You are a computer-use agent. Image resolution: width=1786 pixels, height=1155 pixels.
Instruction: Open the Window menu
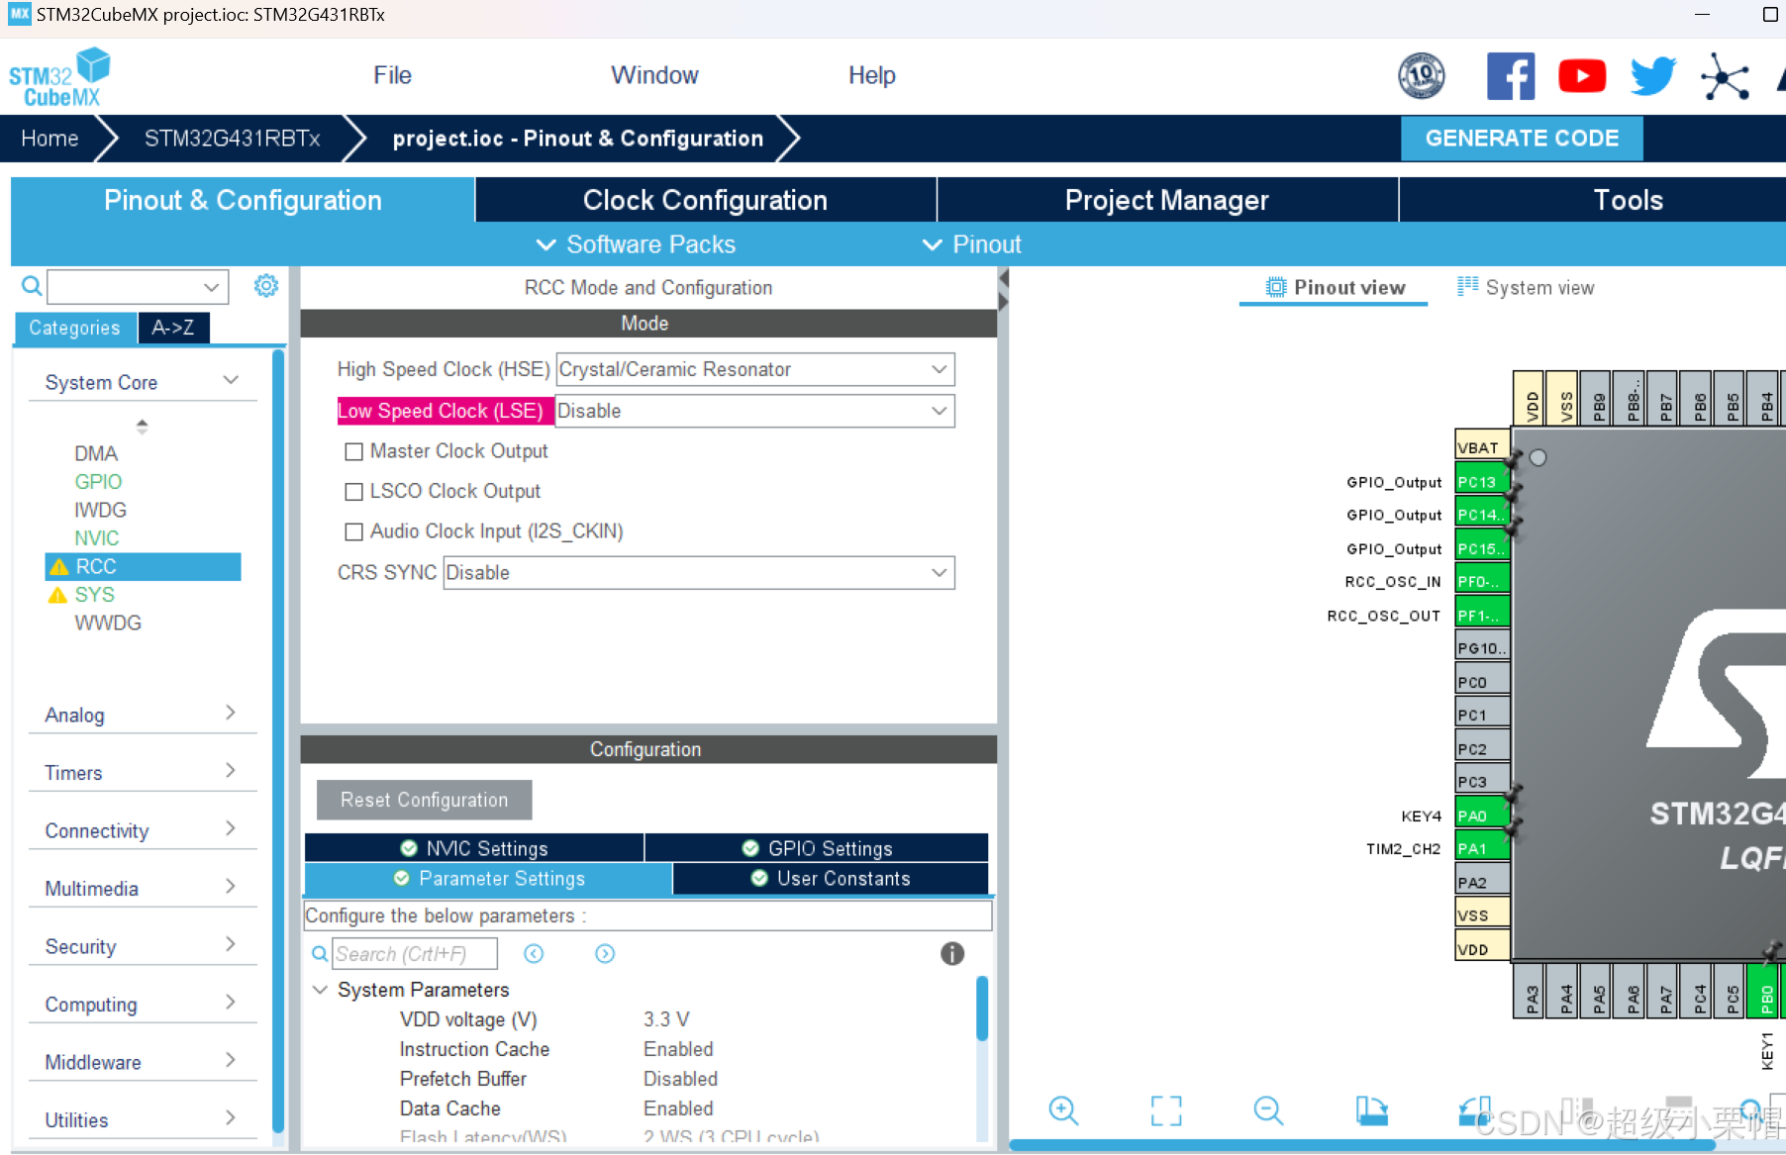pos(654,75)
